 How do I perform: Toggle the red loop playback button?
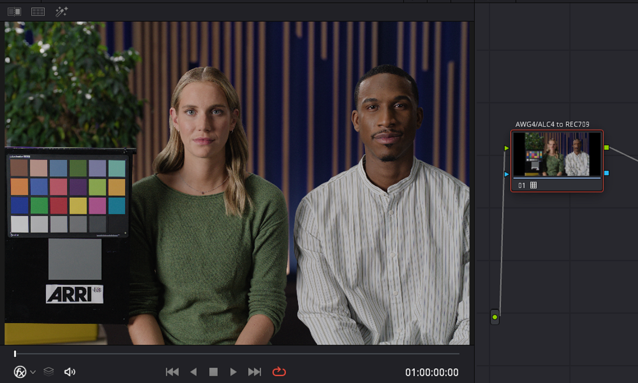(x=279, y=372)
